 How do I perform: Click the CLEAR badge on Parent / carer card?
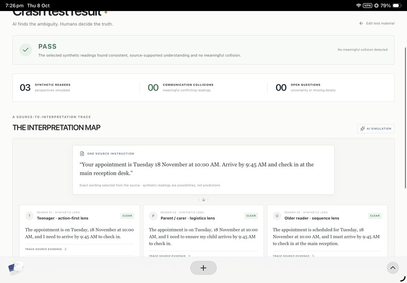251,216
